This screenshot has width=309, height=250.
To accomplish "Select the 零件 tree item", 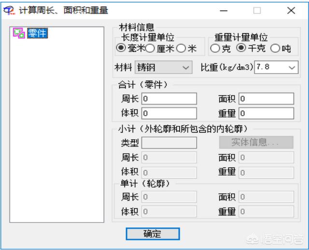I will (38, 33).
